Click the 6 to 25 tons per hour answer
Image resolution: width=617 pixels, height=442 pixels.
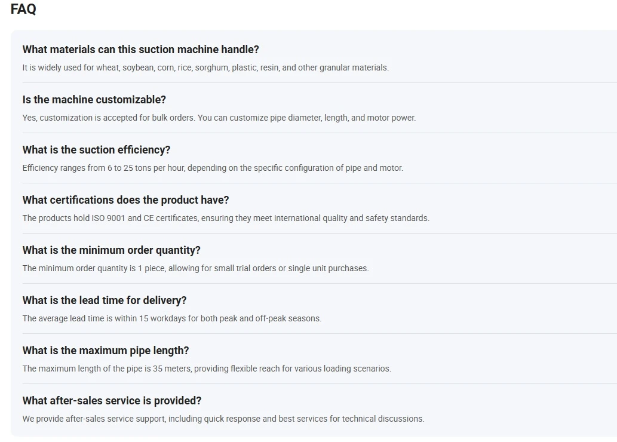[x=213, y=168]
